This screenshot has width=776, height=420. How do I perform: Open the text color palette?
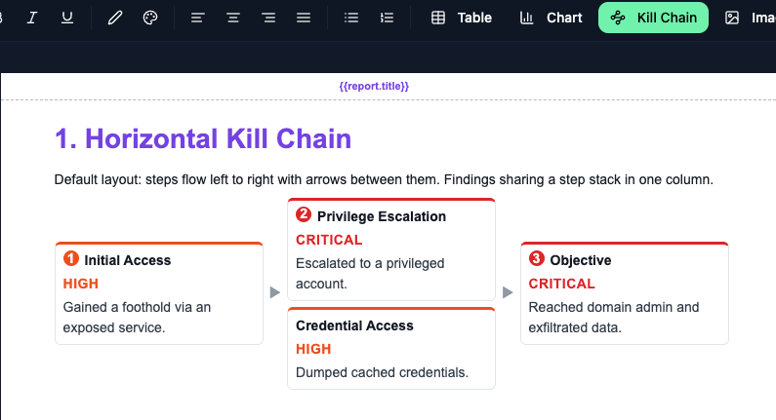(150, 18)
